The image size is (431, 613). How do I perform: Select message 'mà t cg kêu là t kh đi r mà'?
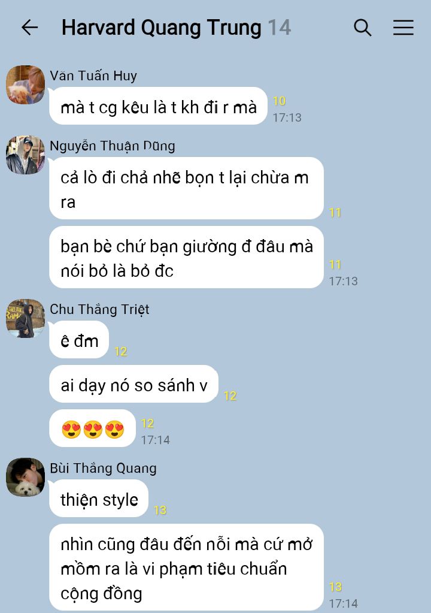[158, 106]
